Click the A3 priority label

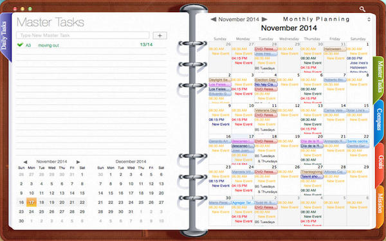28,45
